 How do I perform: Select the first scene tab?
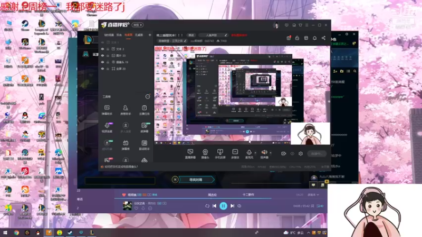tap(109, 35)
